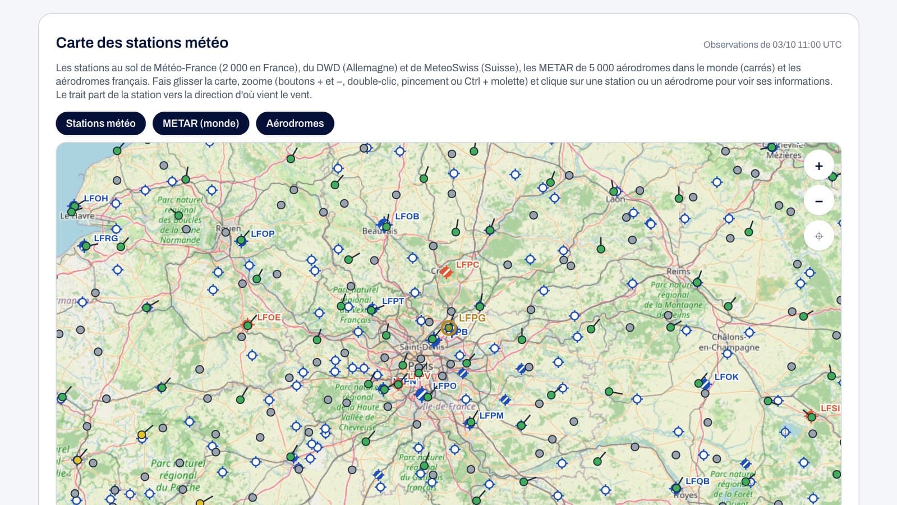The height and width of the screenshot is (505, 897).
Task: Click the LFPO aerodrome marker
Action: 422,394
